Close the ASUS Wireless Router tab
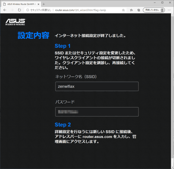 (38, 4)
